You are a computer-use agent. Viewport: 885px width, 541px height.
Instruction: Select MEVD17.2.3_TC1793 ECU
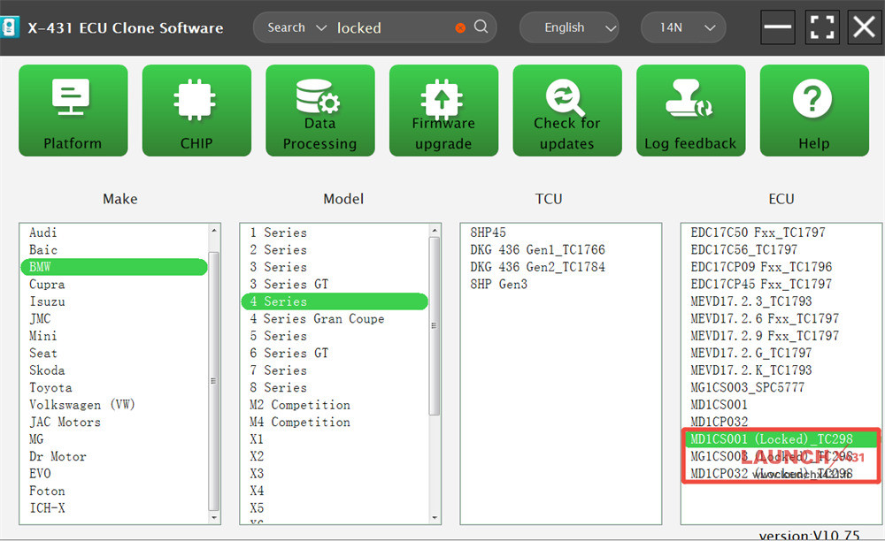tap(751, 301)
